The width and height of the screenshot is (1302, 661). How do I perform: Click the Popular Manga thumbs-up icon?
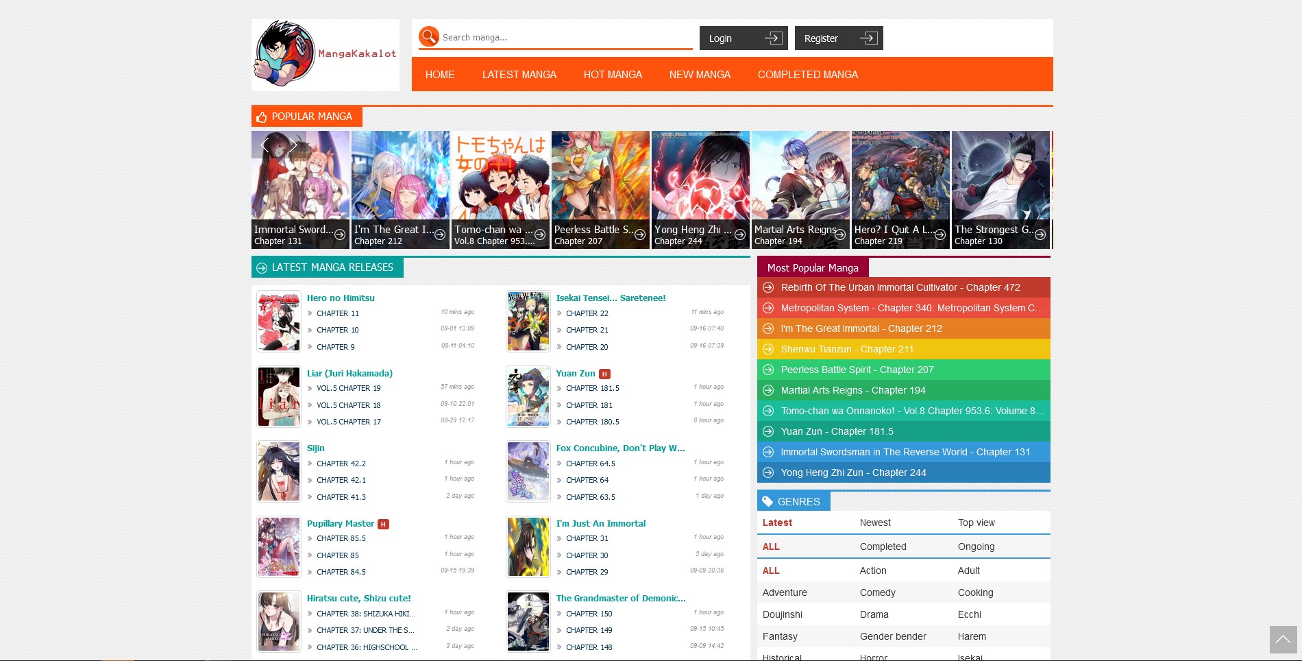coord(261,117)
